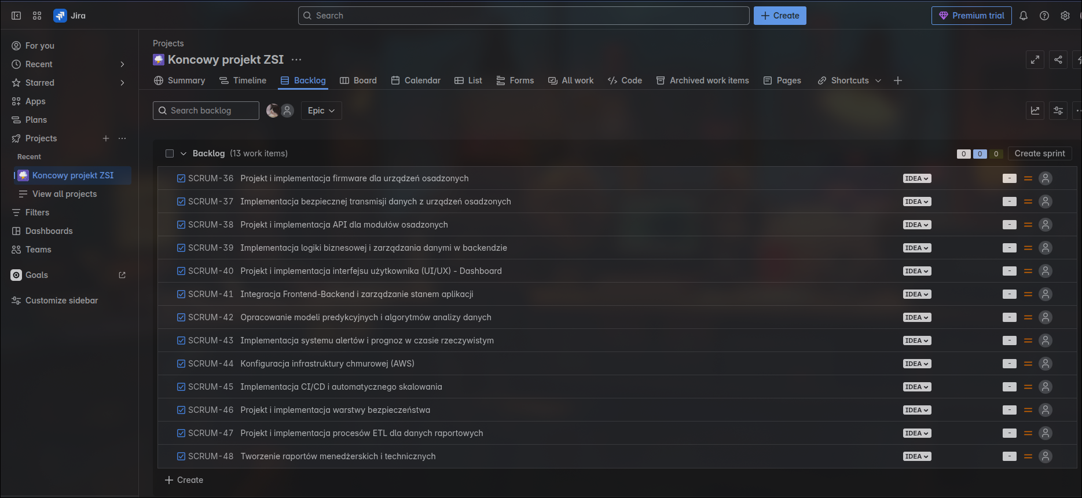Collapse the Backlog section chevron
This screenshot has width=1082, height=498.
[x=184, y=153]
